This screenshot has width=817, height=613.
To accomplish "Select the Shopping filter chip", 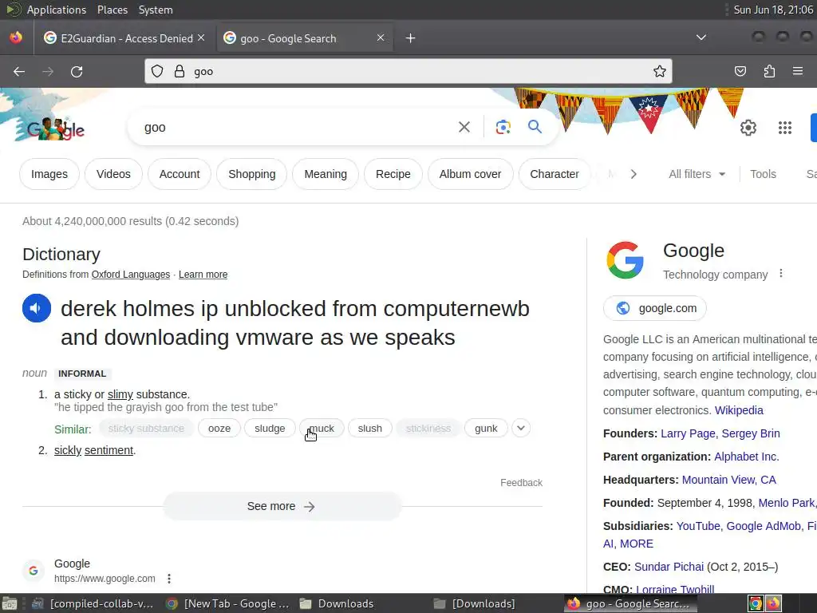I will coord(251,174).
